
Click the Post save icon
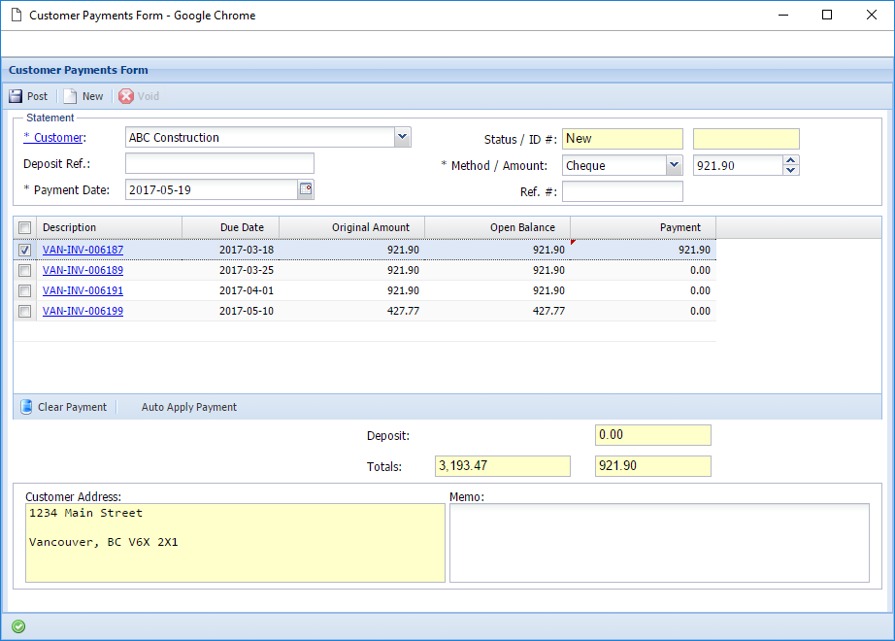(x=16, y=95)
